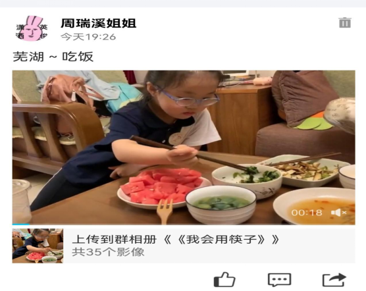This screenshot has width=366, height=291.
Task: Open the album thumbnail image
Action: tap(38, 246)
